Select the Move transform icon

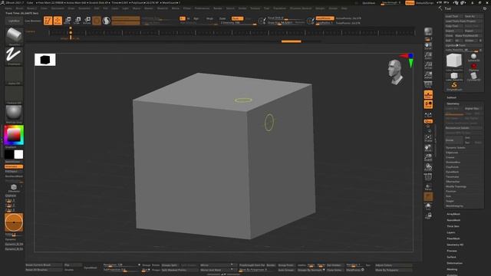click(x=68, y=21)
